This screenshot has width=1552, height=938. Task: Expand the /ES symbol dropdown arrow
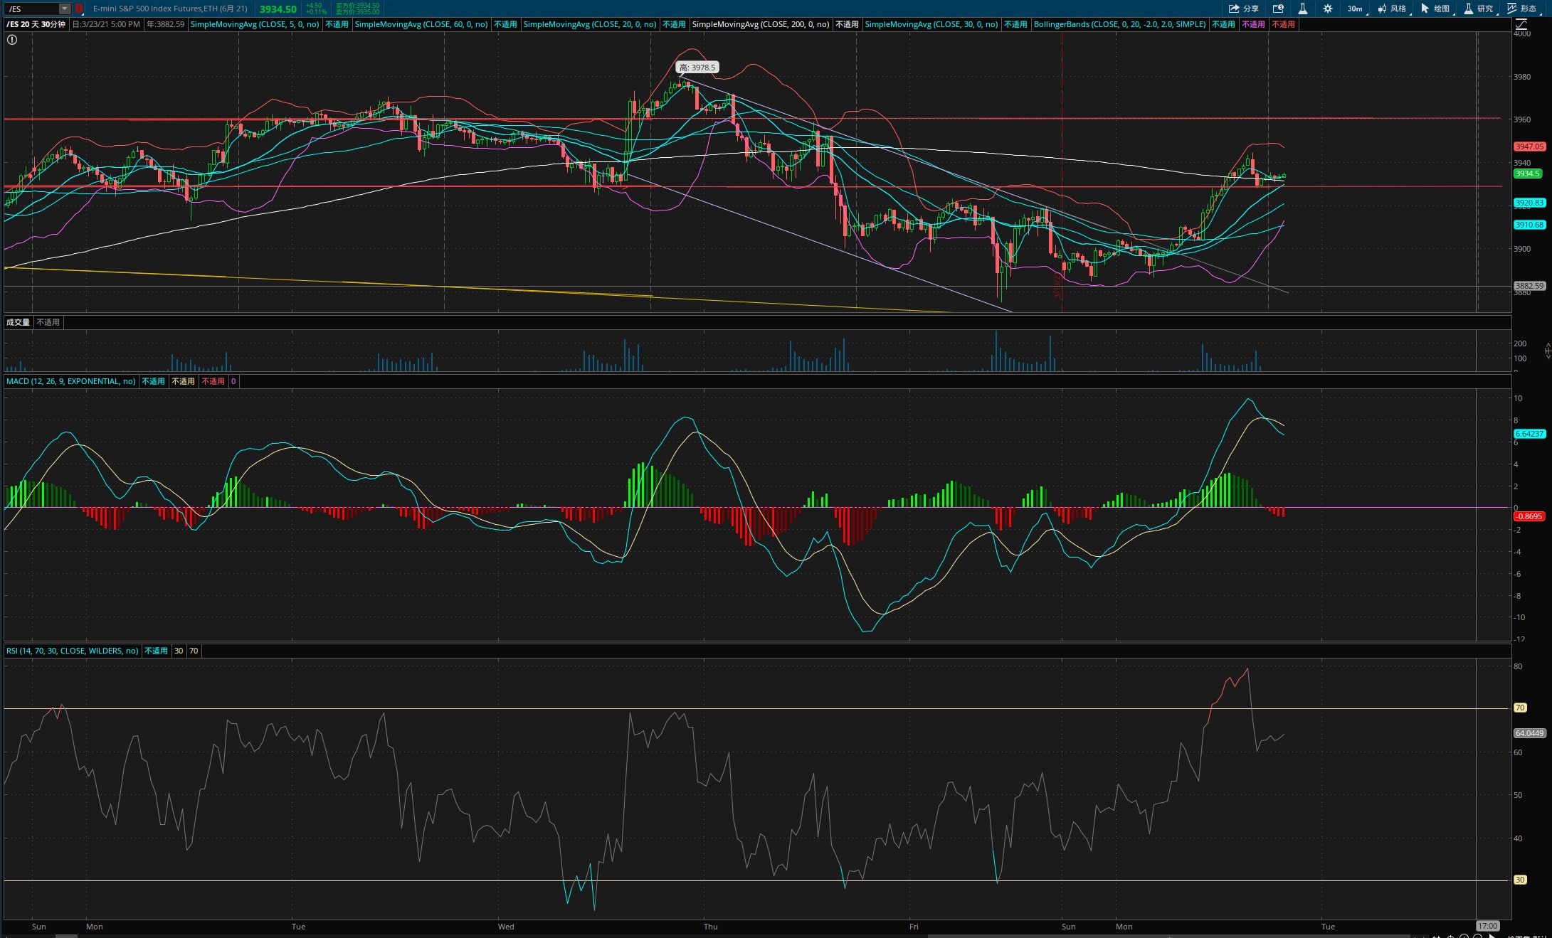pos(65,9)
